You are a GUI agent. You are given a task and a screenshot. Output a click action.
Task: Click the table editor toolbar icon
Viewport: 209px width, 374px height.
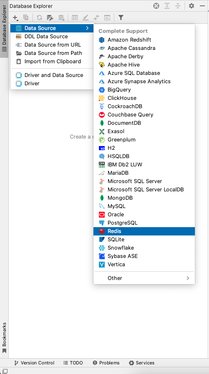75,17
